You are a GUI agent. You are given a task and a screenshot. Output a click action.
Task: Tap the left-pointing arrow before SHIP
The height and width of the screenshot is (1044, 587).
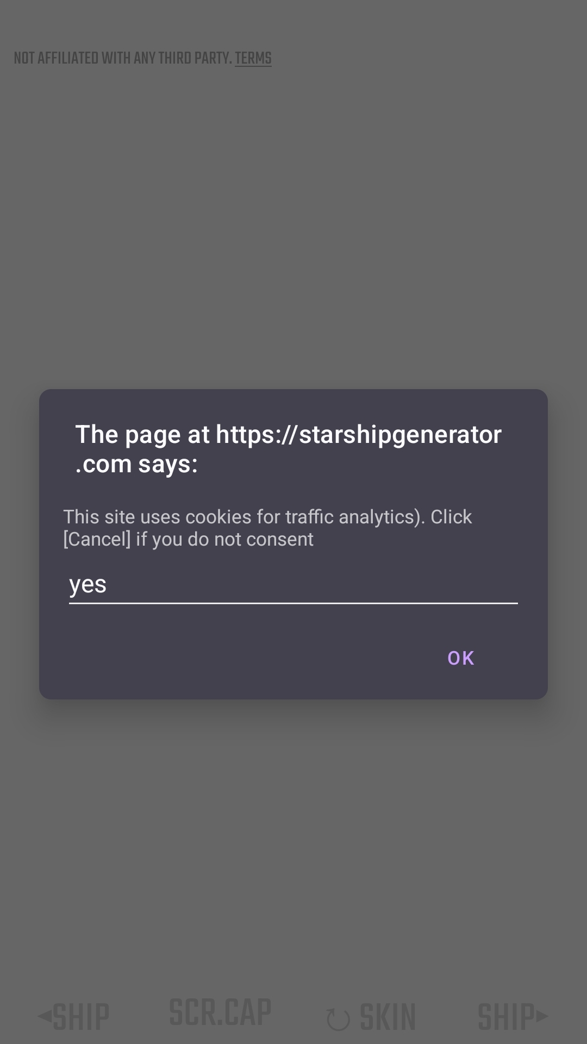[45, 1015]
